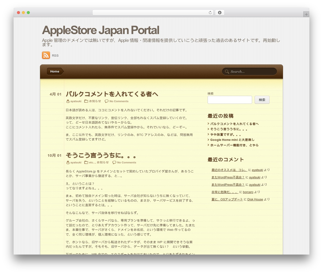Image resolution: width=323 pixels, height=274 pixels.
Task: Click No Comments link in first post
Action: click(x=119, y=101)
